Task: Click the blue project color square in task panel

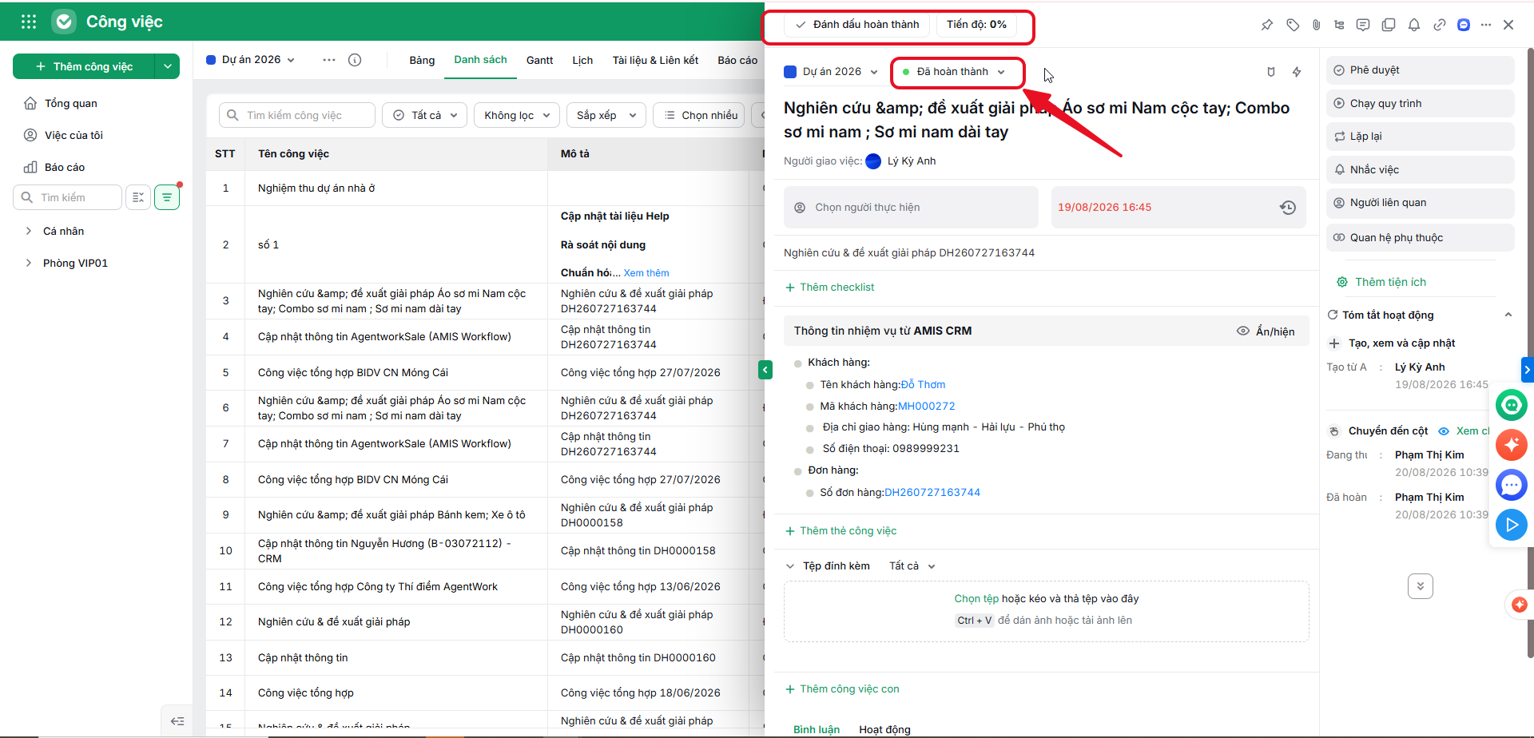Action: (790, 72)
